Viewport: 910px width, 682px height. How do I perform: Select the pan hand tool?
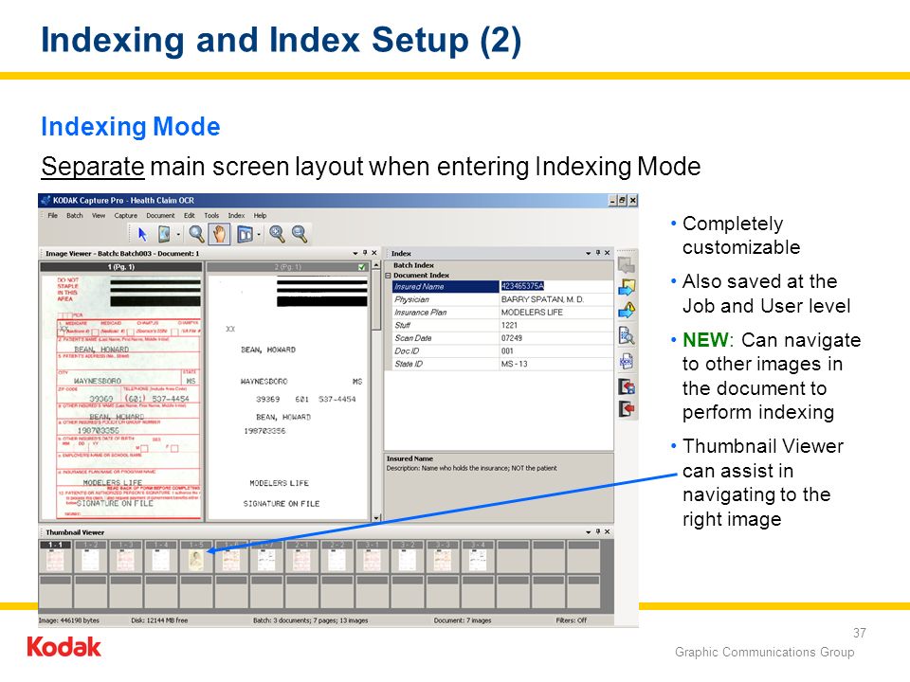(219, 234)
